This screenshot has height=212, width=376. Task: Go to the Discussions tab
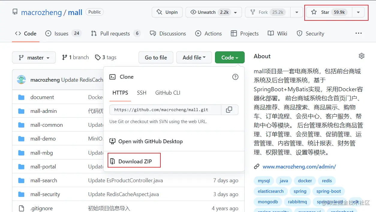168,33
